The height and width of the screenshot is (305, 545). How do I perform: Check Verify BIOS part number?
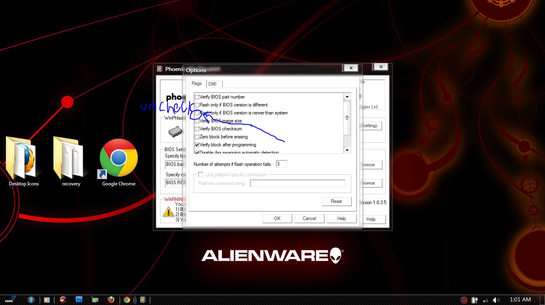[197, 97]
